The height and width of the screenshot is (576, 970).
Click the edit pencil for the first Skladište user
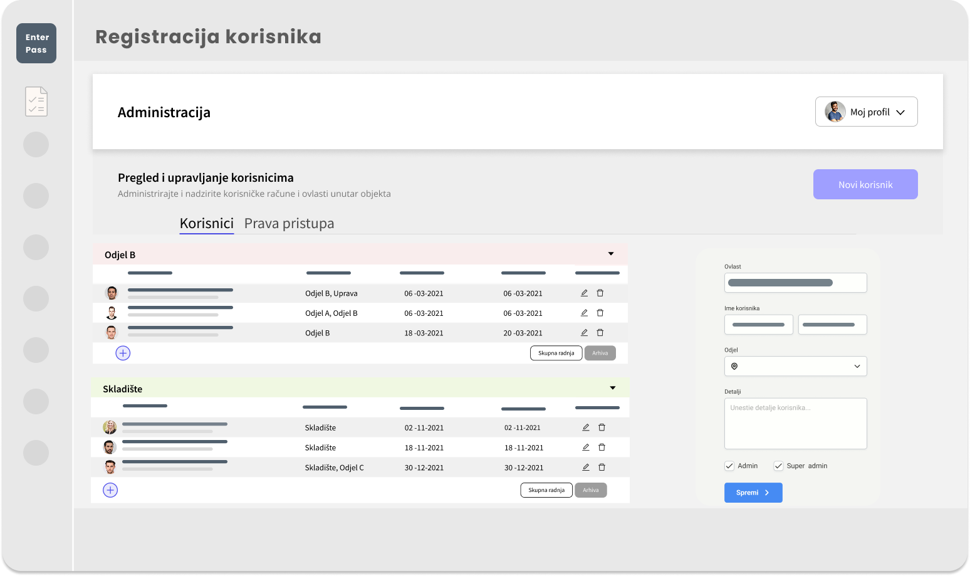pos(585,427)
